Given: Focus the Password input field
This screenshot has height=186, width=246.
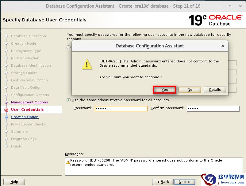Looking at the screenshot, I should [x=121, y=108].
